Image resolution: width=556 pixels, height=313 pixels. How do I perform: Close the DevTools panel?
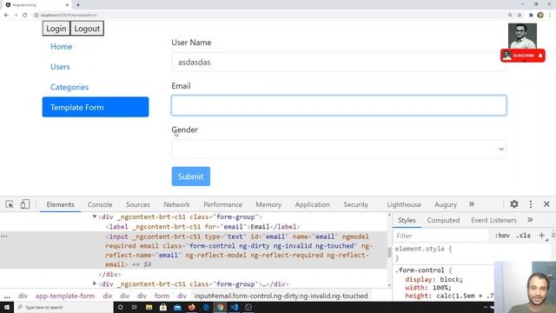click(x=546, y=204)
